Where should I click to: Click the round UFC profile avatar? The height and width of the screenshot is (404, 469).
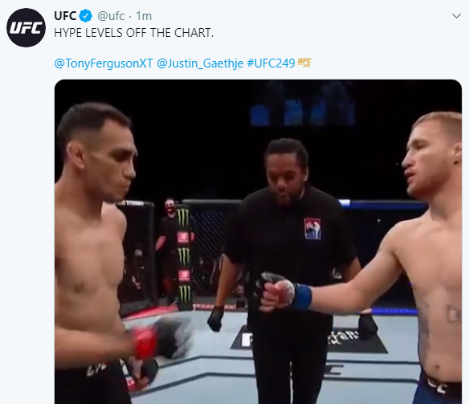tap(26, 27)
